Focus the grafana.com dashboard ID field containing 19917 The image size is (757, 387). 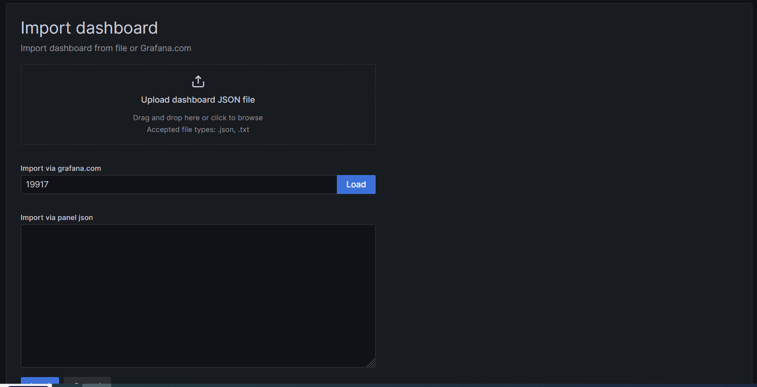179,185
